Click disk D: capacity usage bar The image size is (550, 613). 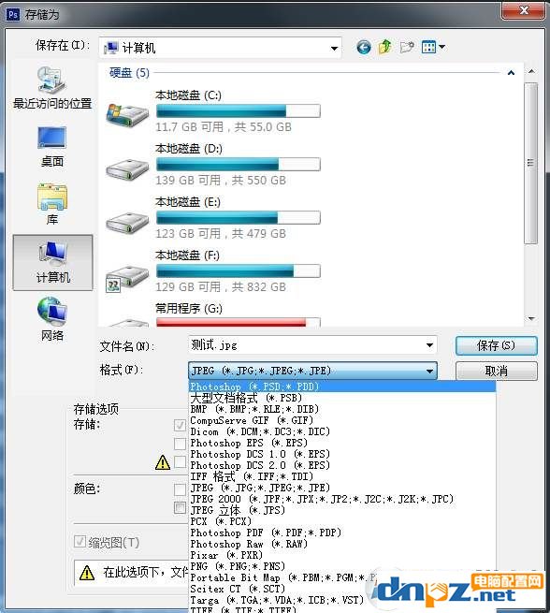(239, 165)
